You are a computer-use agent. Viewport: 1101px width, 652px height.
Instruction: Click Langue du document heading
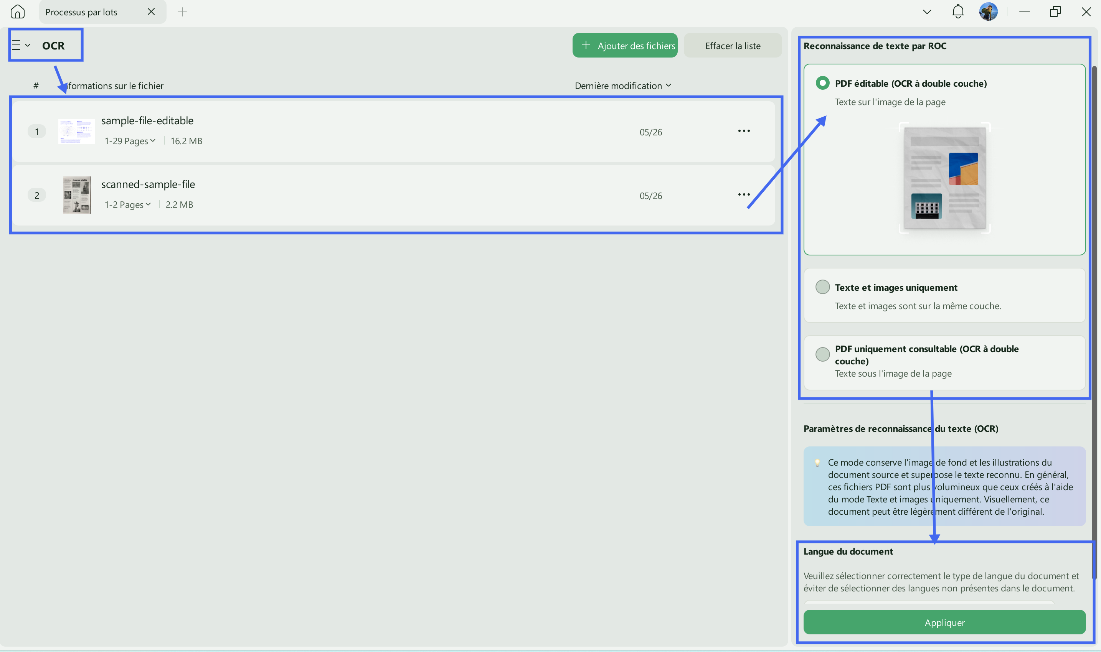point(848,552)
